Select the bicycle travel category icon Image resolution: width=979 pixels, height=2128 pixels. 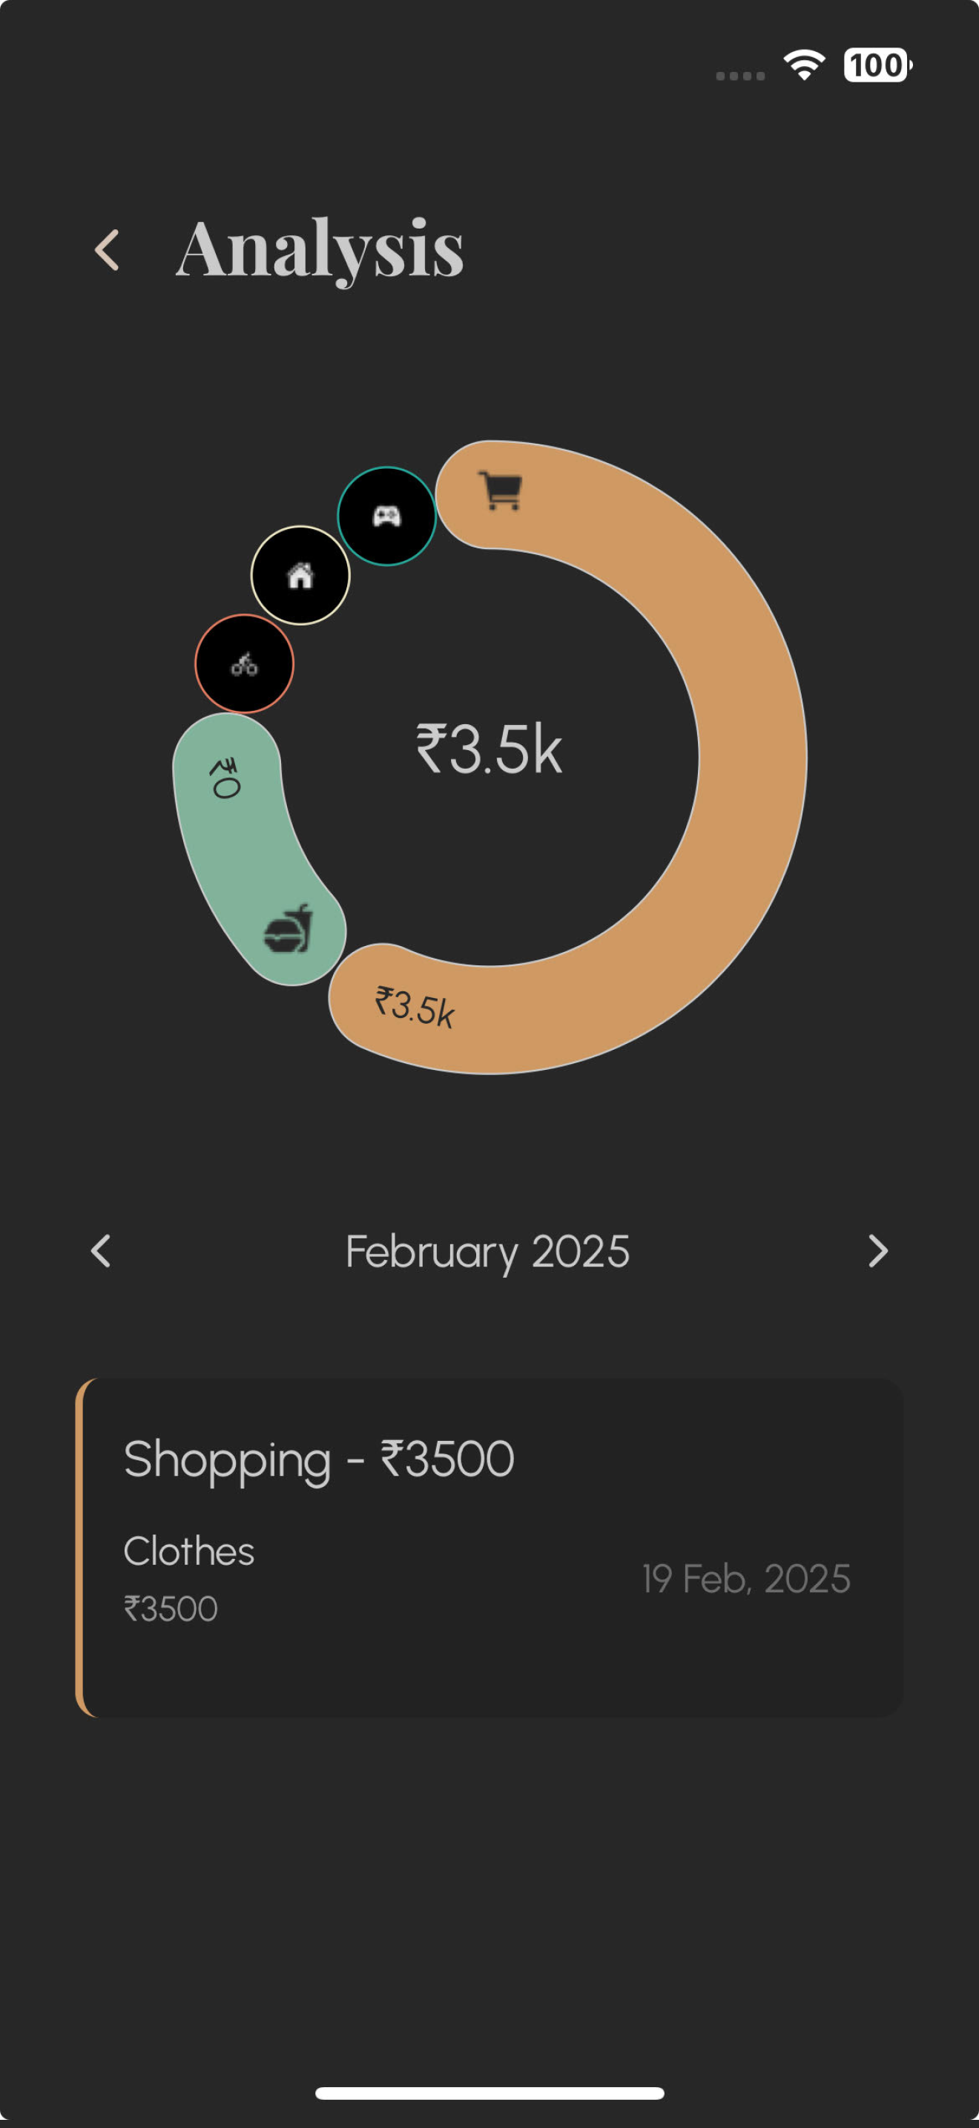point(244,663)
